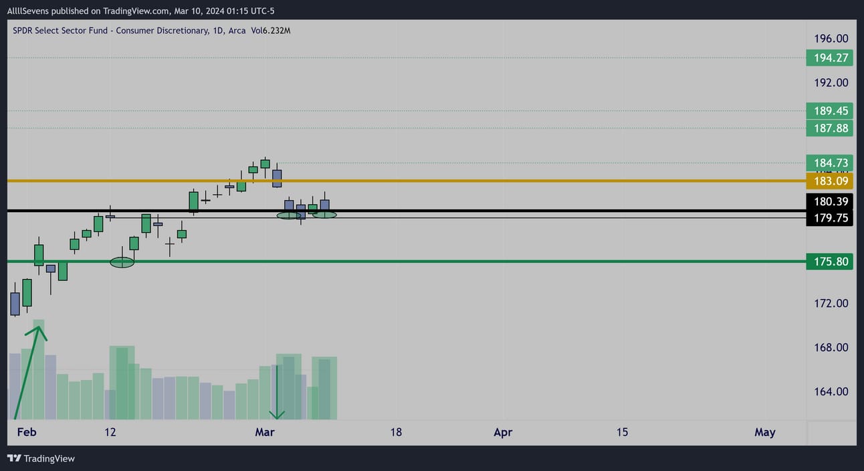The height and width of the screenshot is (471, 864).
Task: Click the 12 date label on time axis
Action: (110, 432)
